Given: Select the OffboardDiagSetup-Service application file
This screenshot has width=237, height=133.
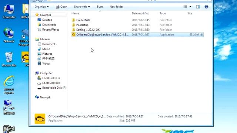Looking at the screenshot, I should click(x=137, y=34).
